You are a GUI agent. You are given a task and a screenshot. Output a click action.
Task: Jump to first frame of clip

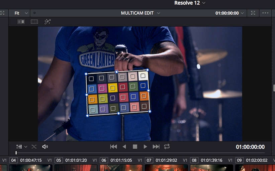[114, 147]
